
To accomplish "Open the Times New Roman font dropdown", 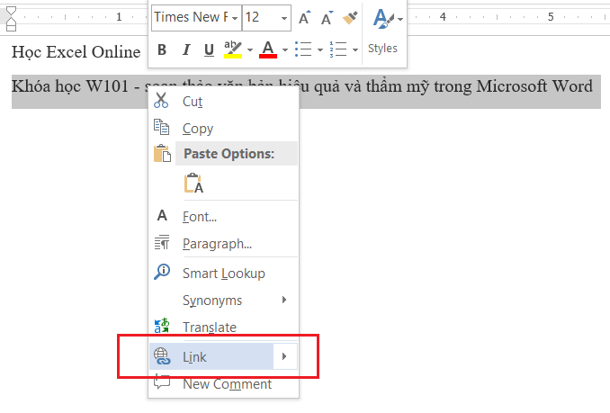I will click(235, 17).
